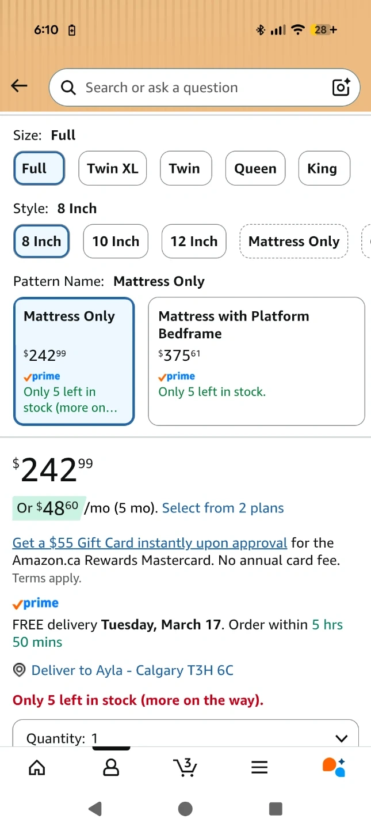This screenshot has width=371, height=830.
Task: Open camera lens search icon
Action: click(x=341, y=88)
